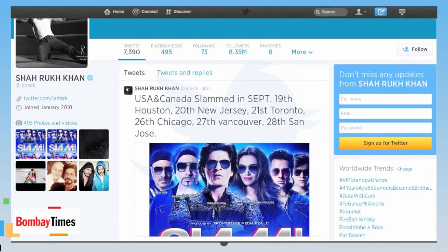Open the #TeGanasMiAmorSi trend
Image resolution: width=448 pixels, height=252 pixels.
pos(362,204)
